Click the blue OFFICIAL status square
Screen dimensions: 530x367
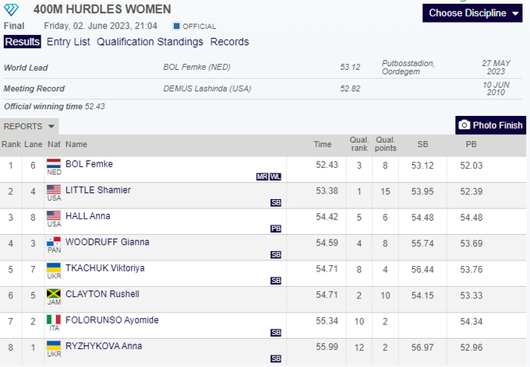pos(176,26)
